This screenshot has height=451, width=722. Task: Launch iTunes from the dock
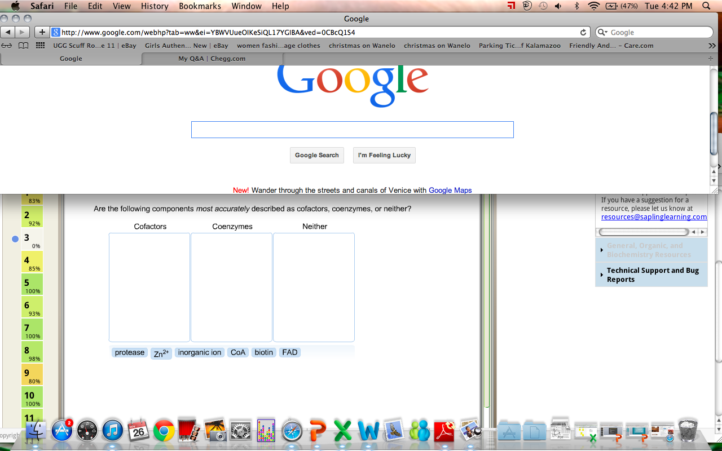pos(113,431)
